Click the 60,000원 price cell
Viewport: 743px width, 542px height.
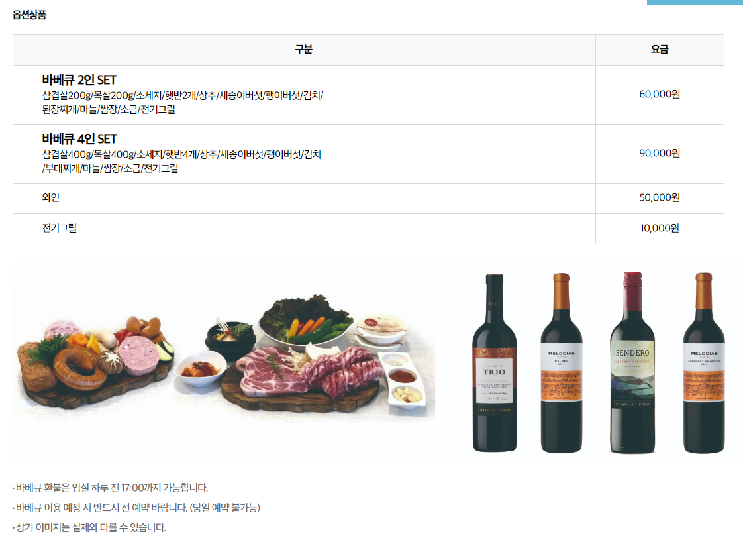pos(659,94)
